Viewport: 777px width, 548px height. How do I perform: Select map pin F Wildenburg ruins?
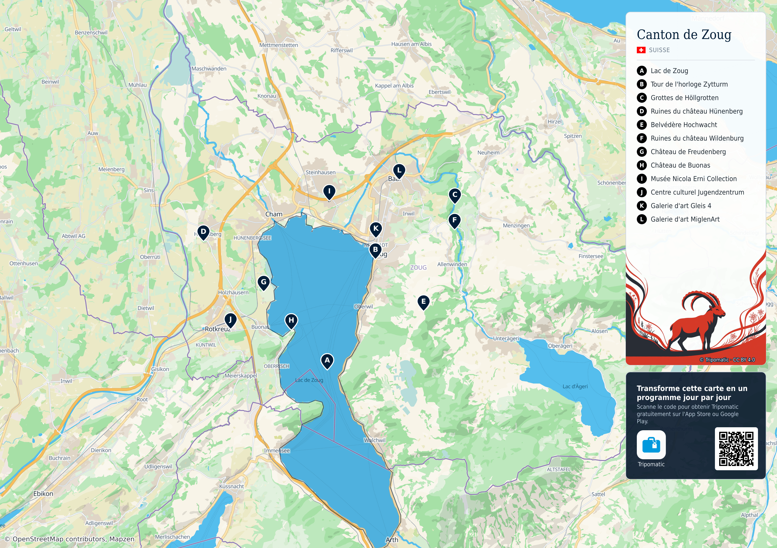tap(455, 221)
